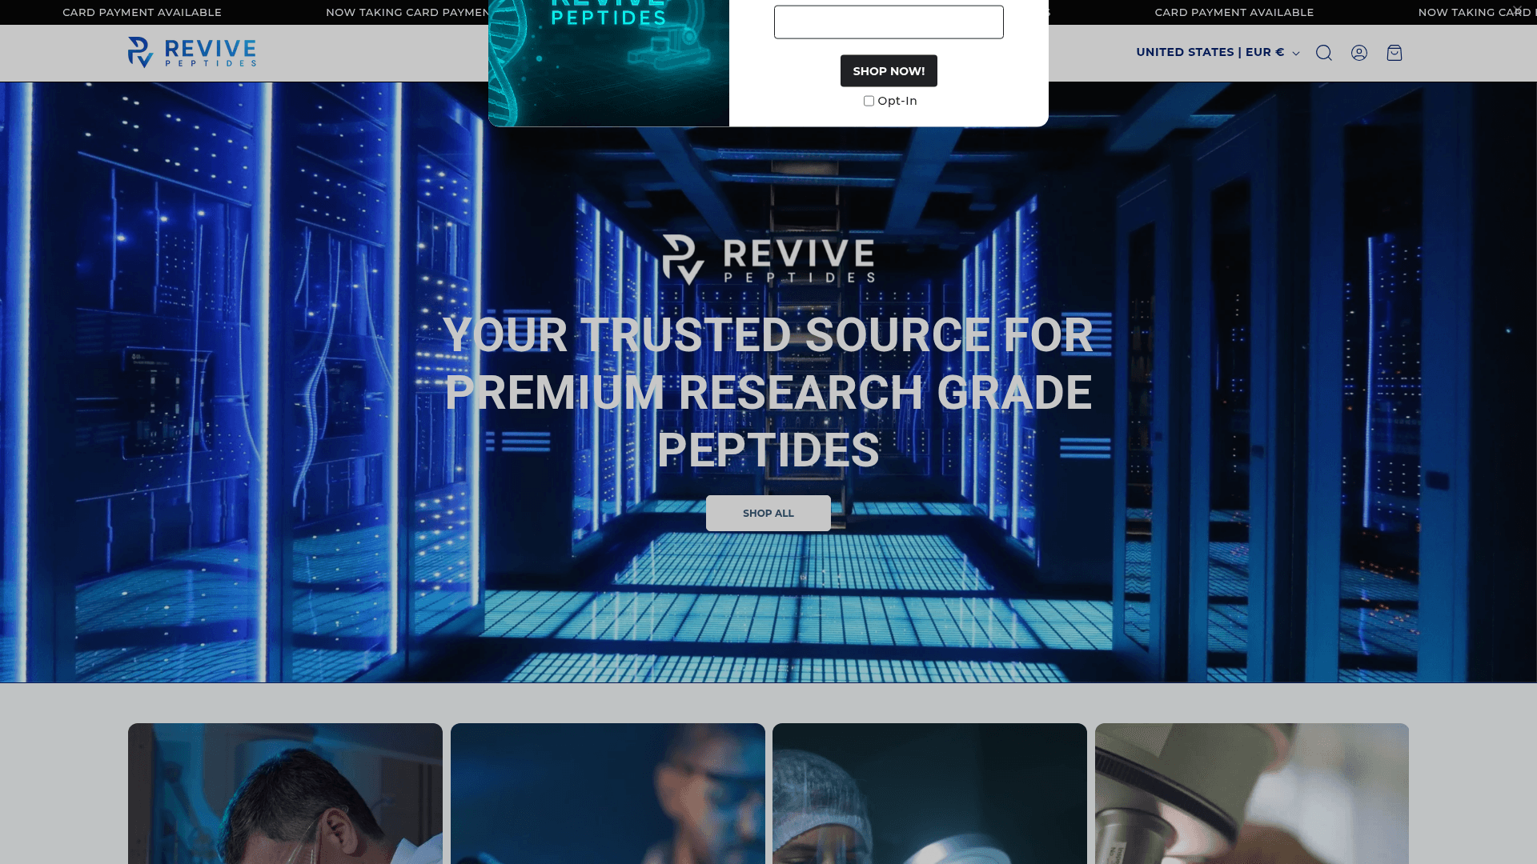Open the fourth card showing a microscope
Image resolution: width=1537 pixels, height=864 pixels.
click(x=1252, y=794)
